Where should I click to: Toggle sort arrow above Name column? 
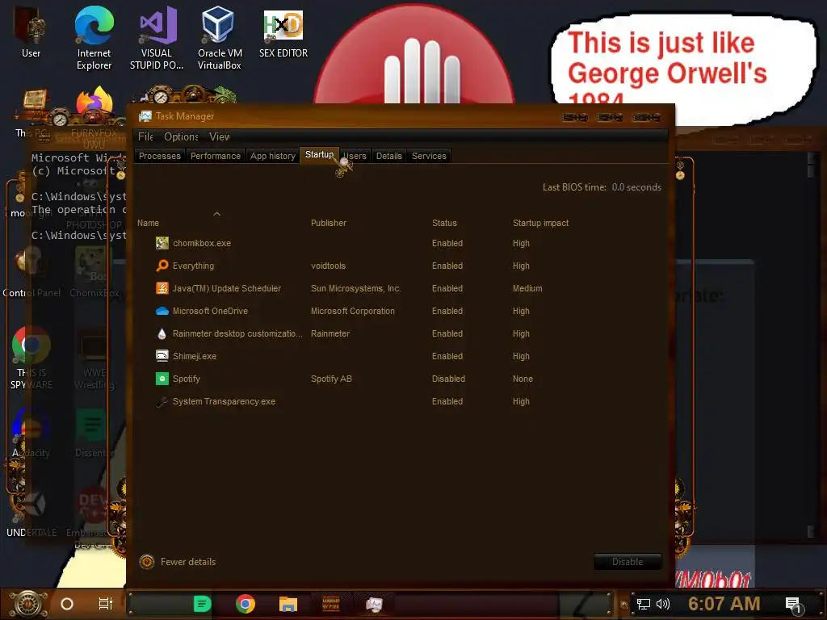pos(216,213)
